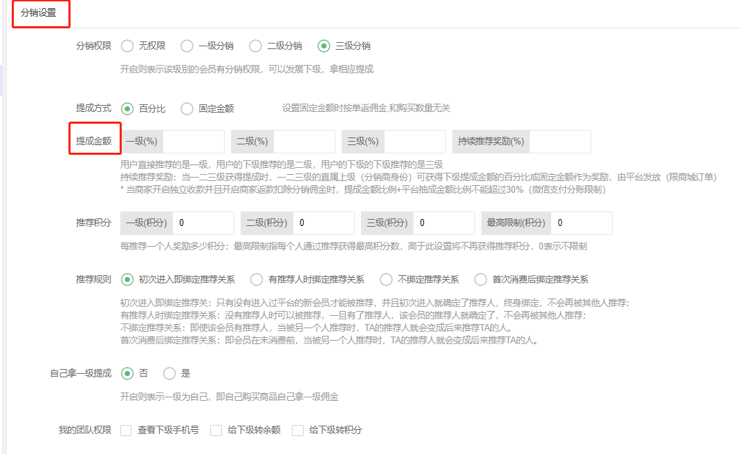Set commission method to 百分比
740x454 pixels.
127,108
